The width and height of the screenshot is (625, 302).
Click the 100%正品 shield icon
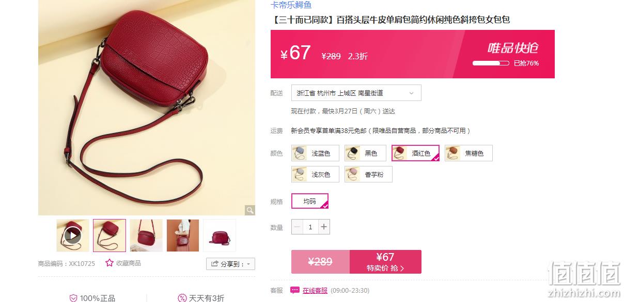(73, 298)
